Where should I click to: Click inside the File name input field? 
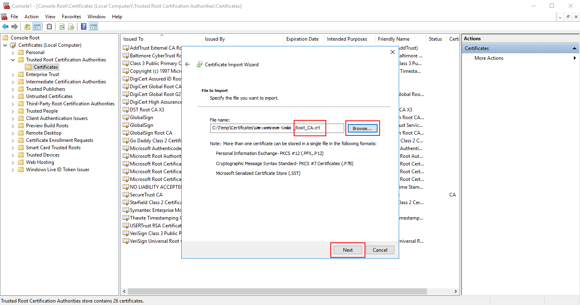point(269,128)
